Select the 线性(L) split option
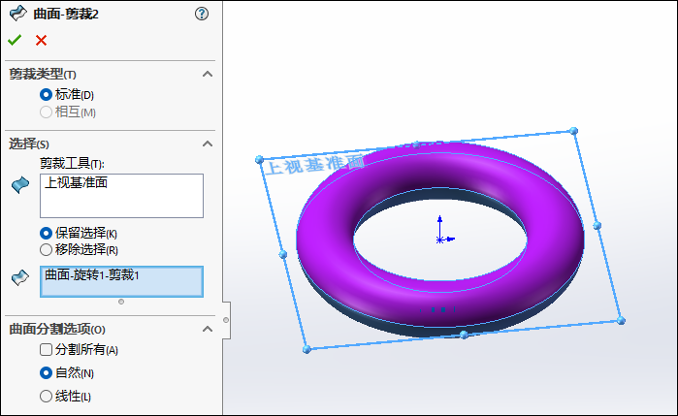678x416 pixels. coord(46,396)
